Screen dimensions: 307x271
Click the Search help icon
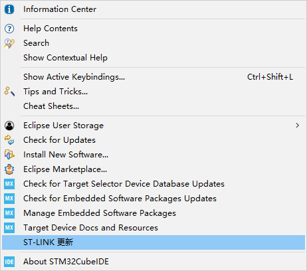click(9, 43)
